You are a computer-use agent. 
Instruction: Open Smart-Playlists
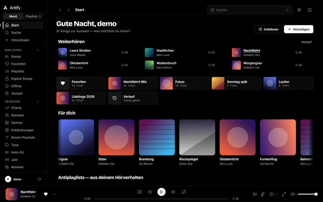pos(23,137)
